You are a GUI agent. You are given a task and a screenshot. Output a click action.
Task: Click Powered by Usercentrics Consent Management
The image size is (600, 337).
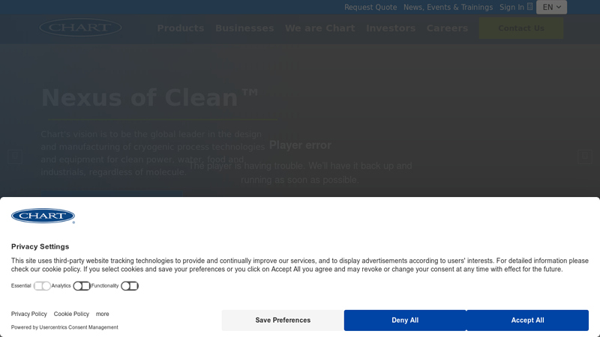64,327
